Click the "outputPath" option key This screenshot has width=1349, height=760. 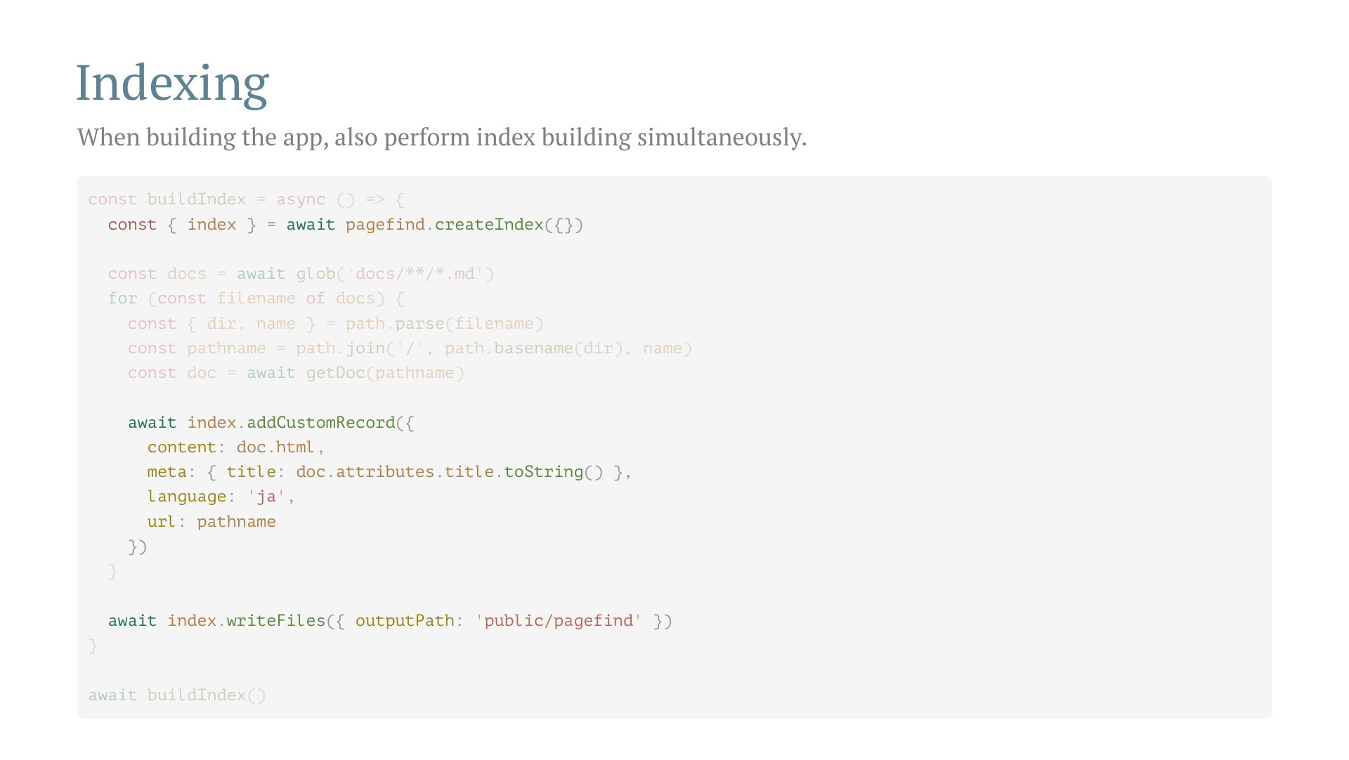pyautogui.click(x=405, y=621)
